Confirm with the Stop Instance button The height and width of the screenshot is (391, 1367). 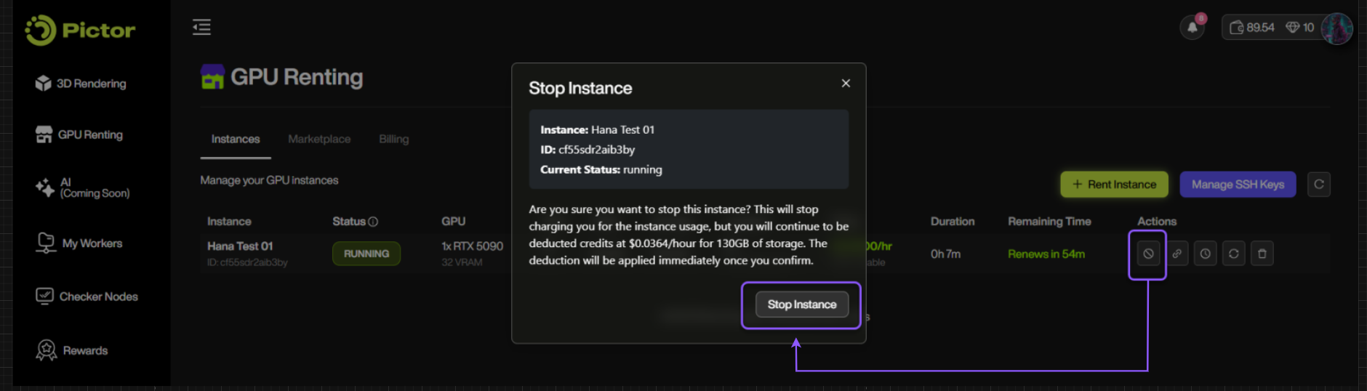[801, 305]
